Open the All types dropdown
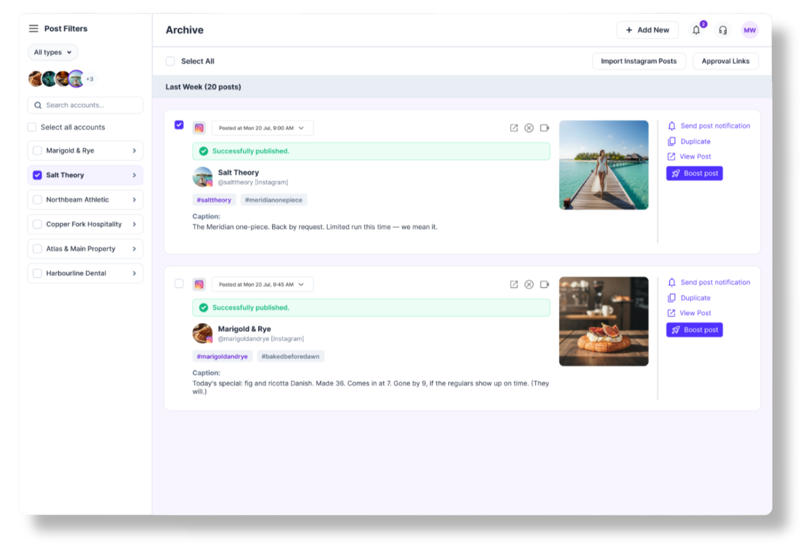This screenshot has width=809, height=556. point(53,52)
